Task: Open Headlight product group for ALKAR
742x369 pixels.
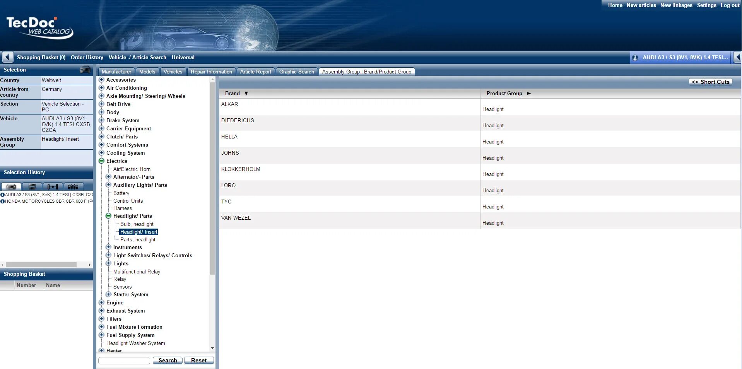Action: coord(493,109)
